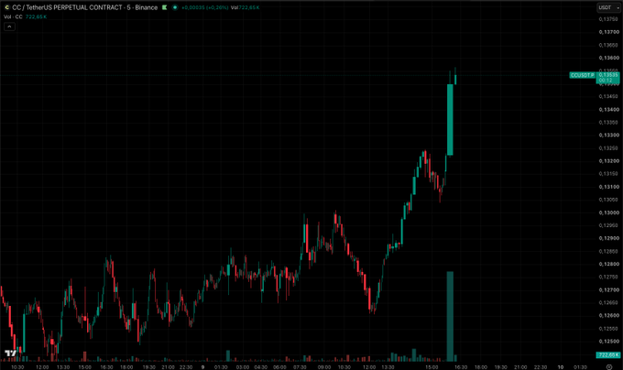Click price axis label 0,13100

[608, 187]
